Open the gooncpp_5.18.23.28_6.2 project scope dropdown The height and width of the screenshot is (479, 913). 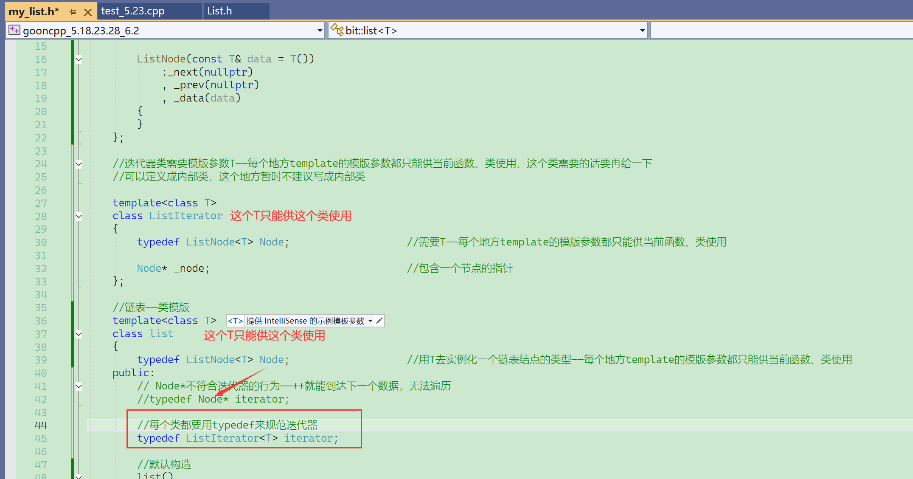(320, 31)
